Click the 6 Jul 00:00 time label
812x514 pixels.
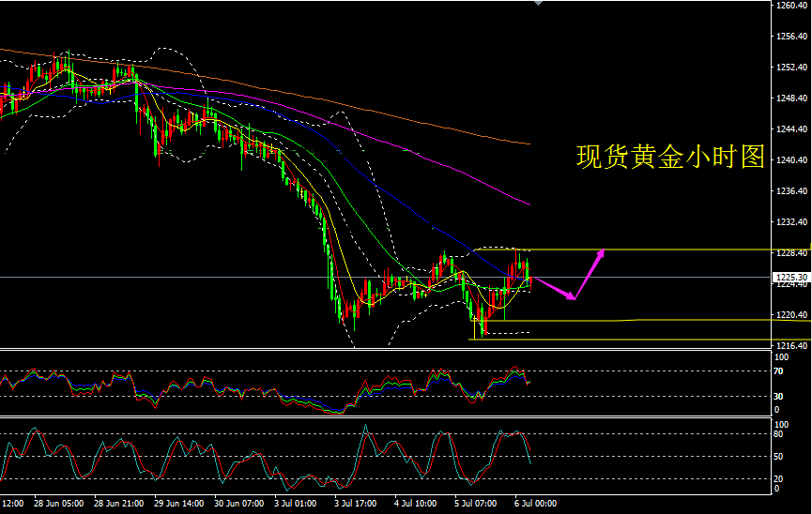535,504
